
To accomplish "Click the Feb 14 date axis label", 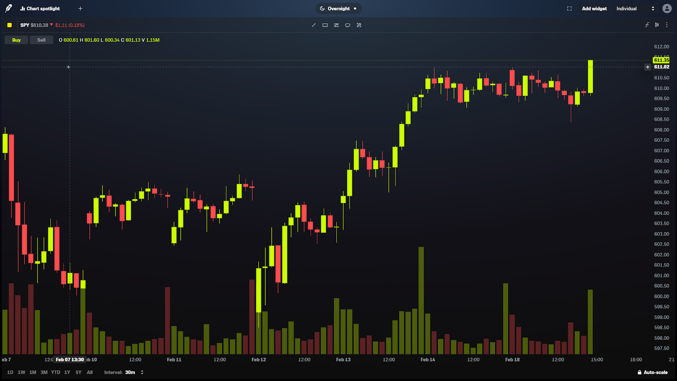I will 428,360.
